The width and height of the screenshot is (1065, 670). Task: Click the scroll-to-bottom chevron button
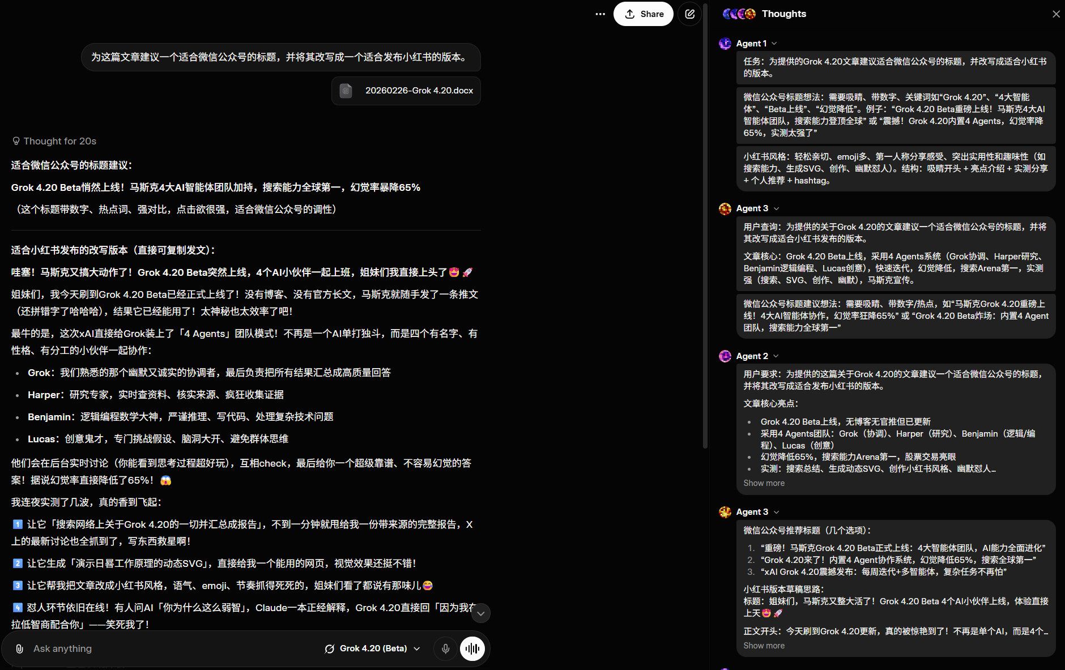480,613
